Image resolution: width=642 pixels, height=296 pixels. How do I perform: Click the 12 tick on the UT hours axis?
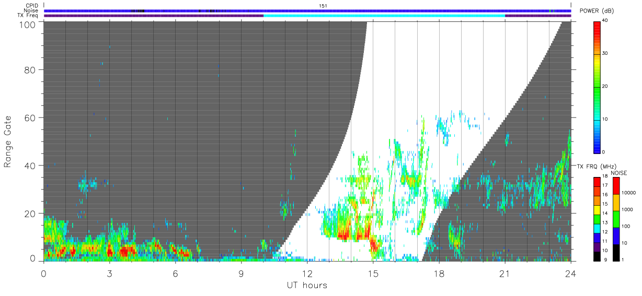307,273
